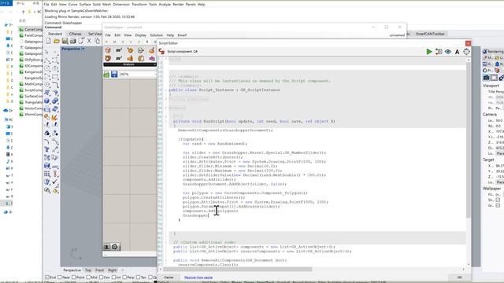Click the download-arrow icon below the Grasshopper canvas
This screenshot has height=283, width=504.
(x=107, y=247)
